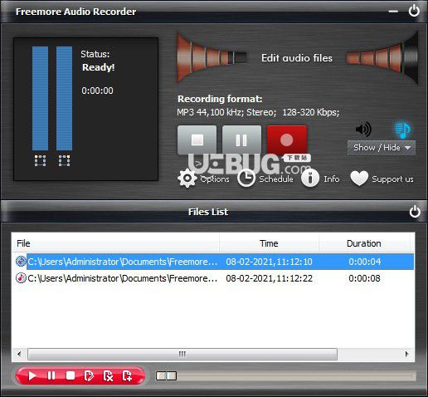The width and height of the screenshot is (428, 397).
Task: Click the playback position slider handle
Action: 166,375
